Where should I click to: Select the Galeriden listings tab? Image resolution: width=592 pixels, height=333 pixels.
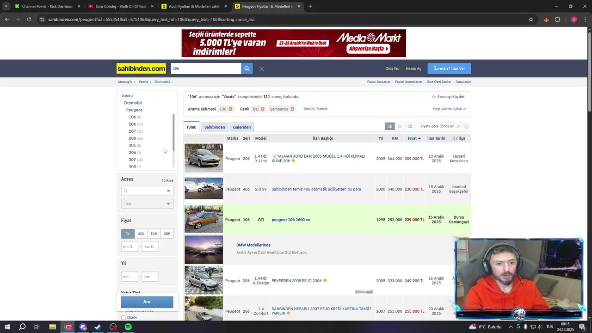coord(242,127)
